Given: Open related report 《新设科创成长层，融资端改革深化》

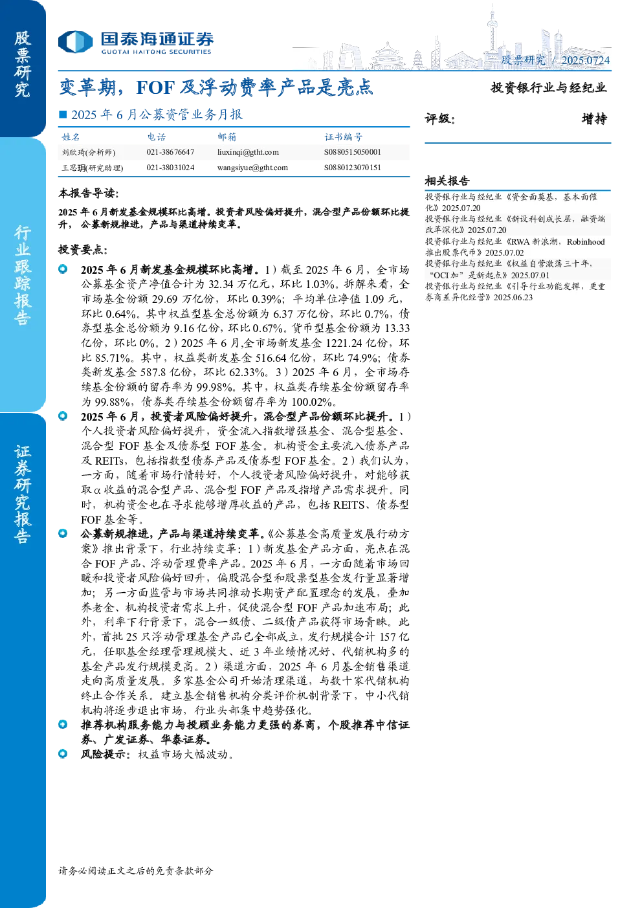Looking at the screenshot, I should tap(515, 225).
